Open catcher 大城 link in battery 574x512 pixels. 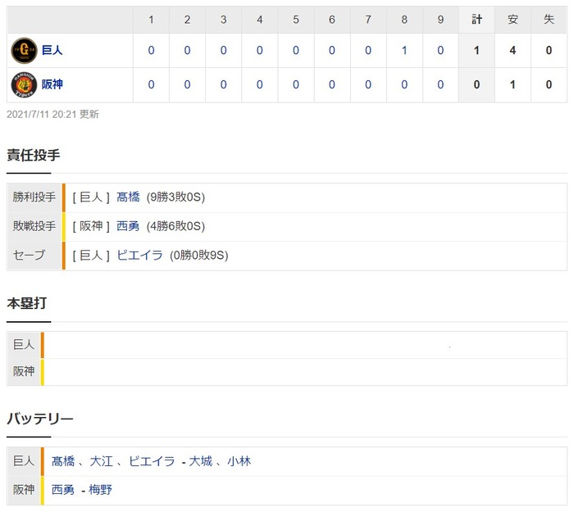click(200, 461)
